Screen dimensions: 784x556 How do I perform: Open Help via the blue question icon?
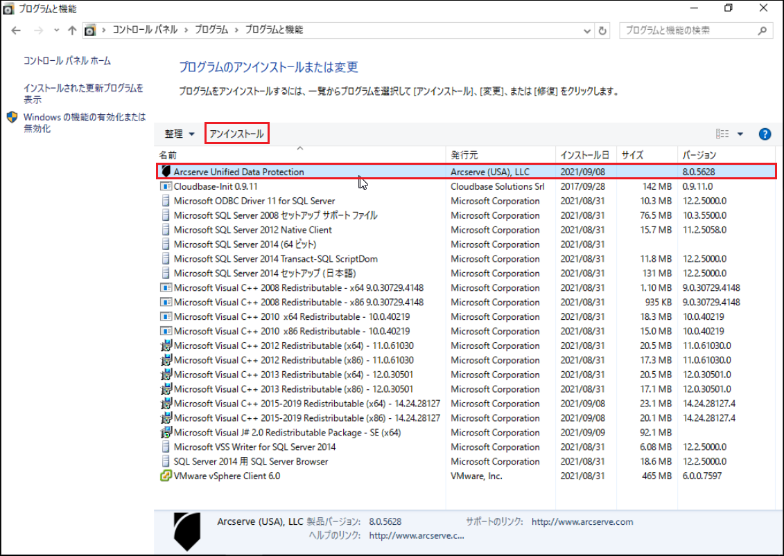pyautogui.click(x=765, y=134)
